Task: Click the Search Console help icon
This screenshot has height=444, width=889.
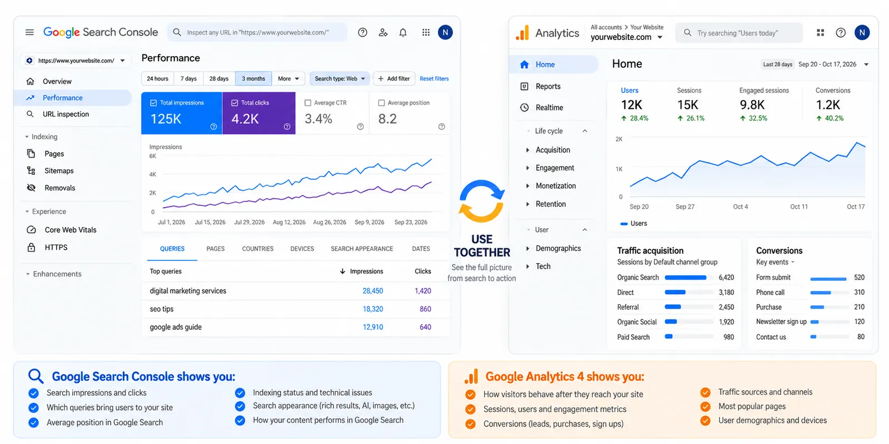Action: (x=362, y=32)
